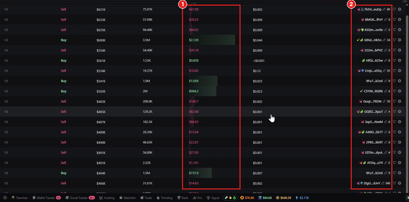Viewport: 409px width, 202px height.
Task: Click the platform icons pill toggle
Action: point(230,198)
